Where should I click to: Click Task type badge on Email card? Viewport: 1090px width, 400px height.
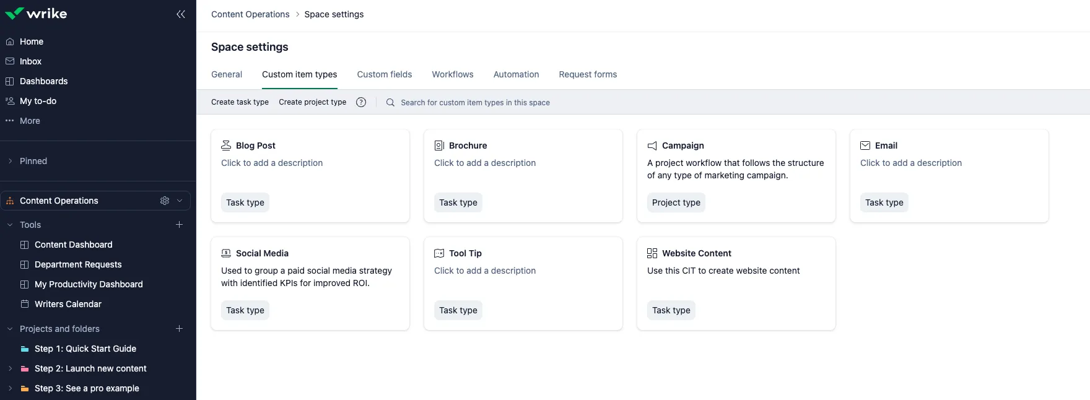click(x=884, y=202)
